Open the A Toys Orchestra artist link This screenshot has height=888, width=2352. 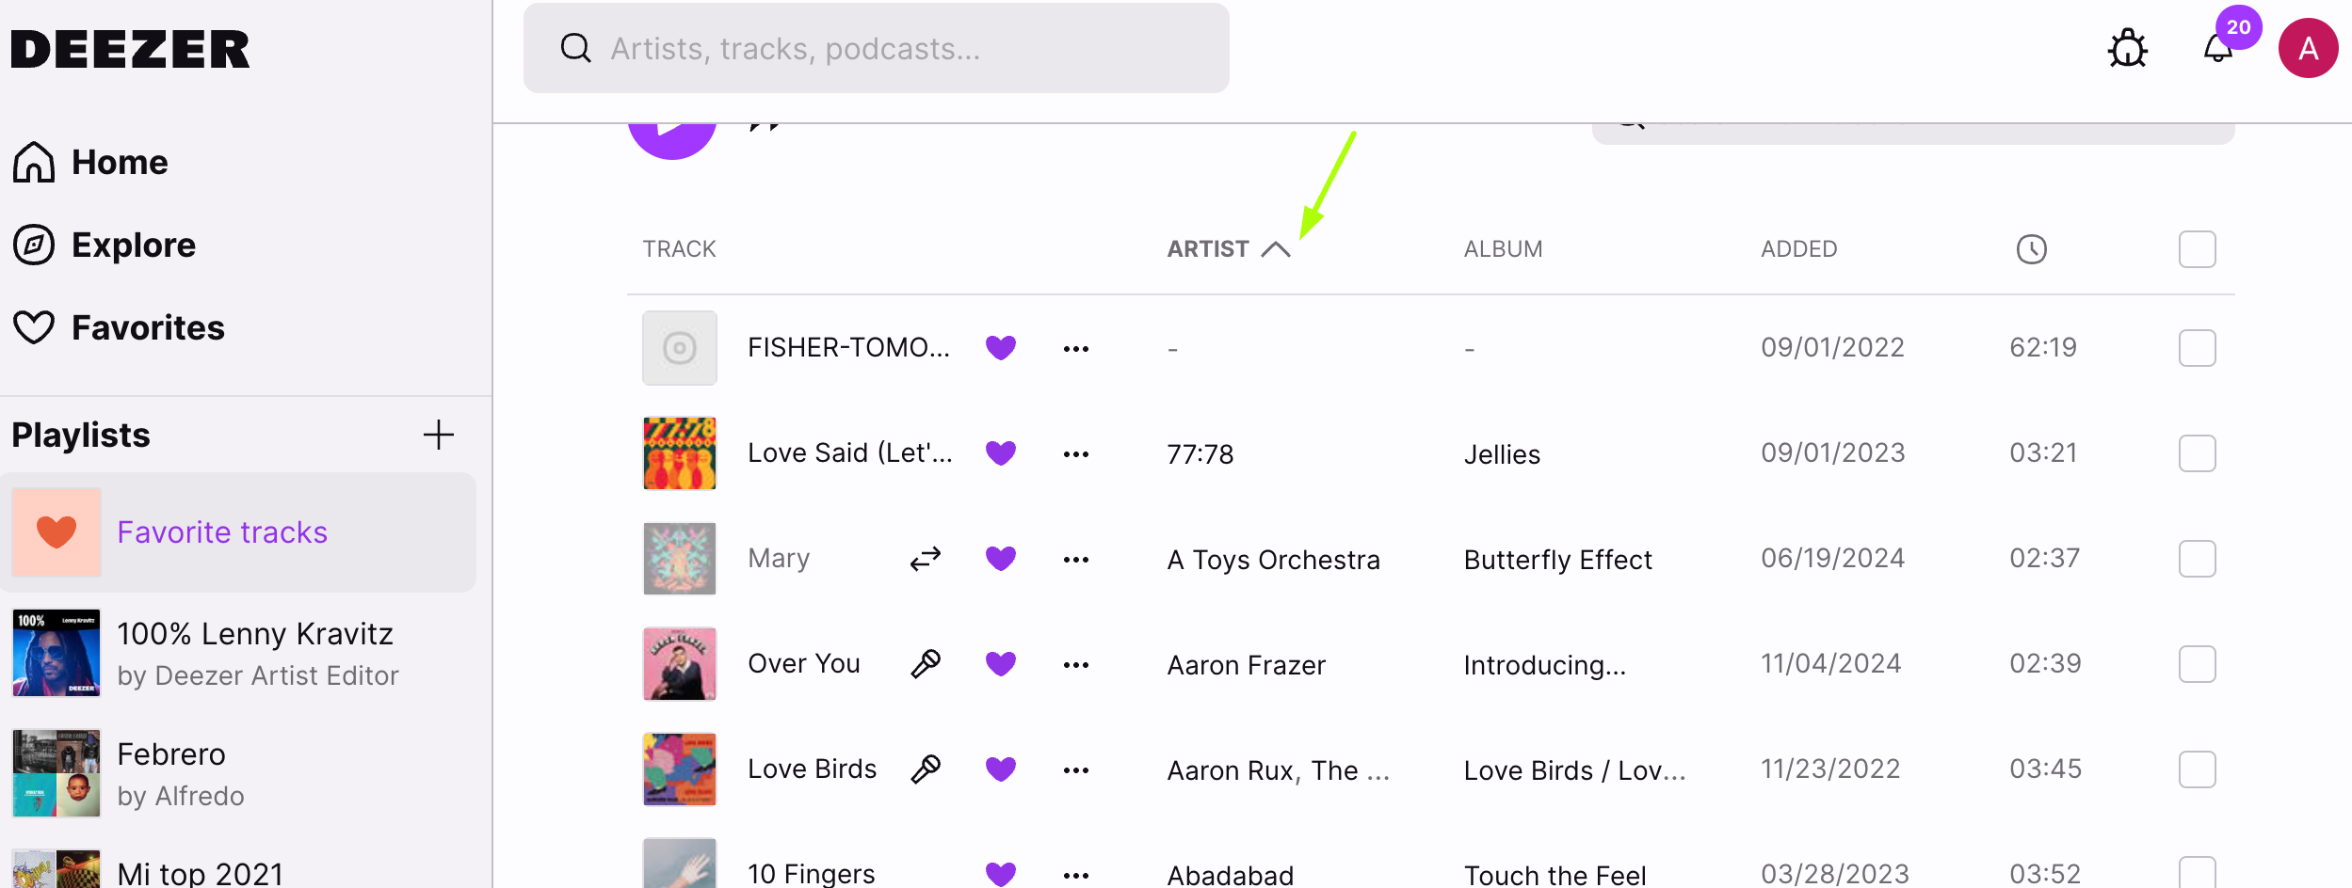point(1274,560)
